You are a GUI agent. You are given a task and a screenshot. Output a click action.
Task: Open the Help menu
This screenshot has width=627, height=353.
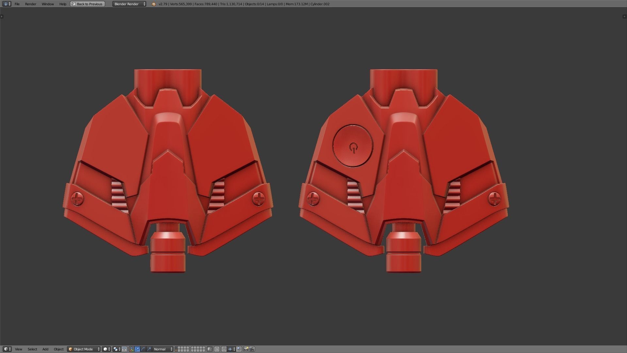pos(63,4)
